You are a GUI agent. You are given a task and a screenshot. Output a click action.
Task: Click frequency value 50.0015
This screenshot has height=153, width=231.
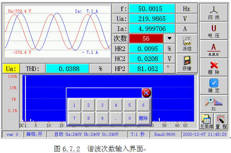[152, 9]
